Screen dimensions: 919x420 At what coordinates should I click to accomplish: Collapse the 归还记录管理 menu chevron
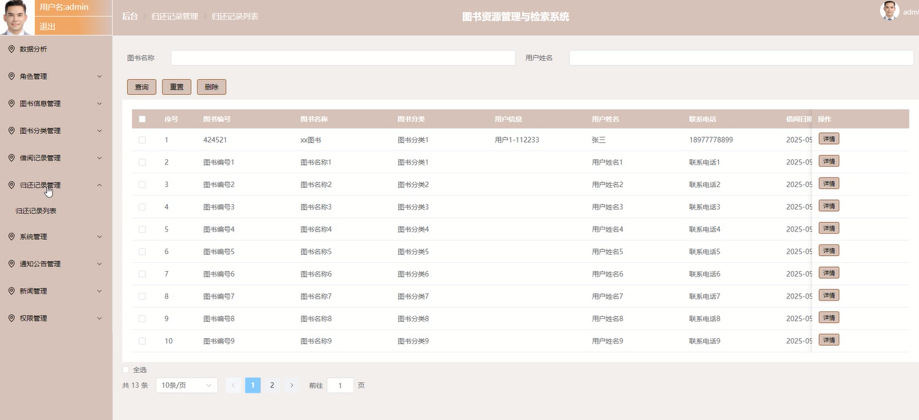point(100,185)
